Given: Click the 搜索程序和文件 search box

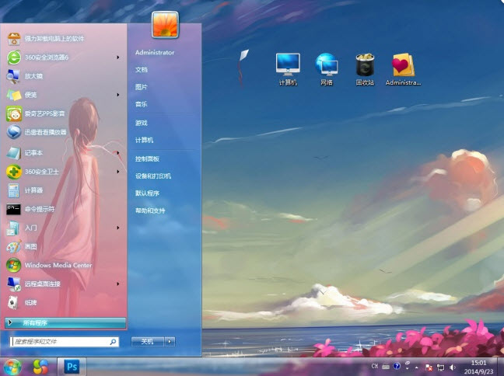Looking at the screenshot, I should 59,341.
